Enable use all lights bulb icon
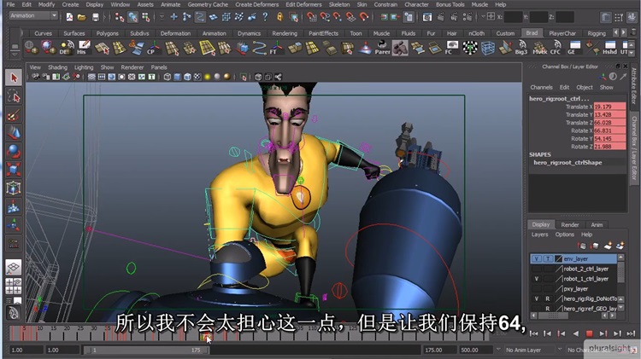This screenshot has width=641, height=359. pos(208,77)
